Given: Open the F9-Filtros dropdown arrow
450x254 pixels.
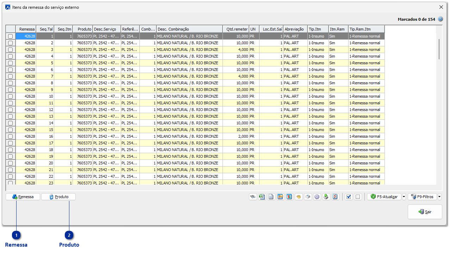Looking at the screenshot, I should (439, 197).
